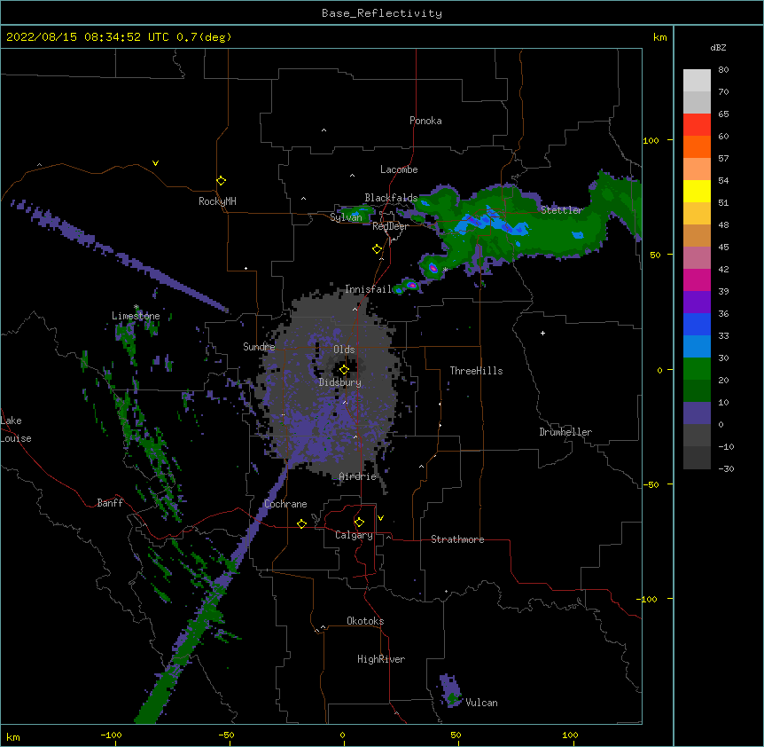Click the -30 value on the dBZ legend
764x747 pixels.
pos(726,468)
